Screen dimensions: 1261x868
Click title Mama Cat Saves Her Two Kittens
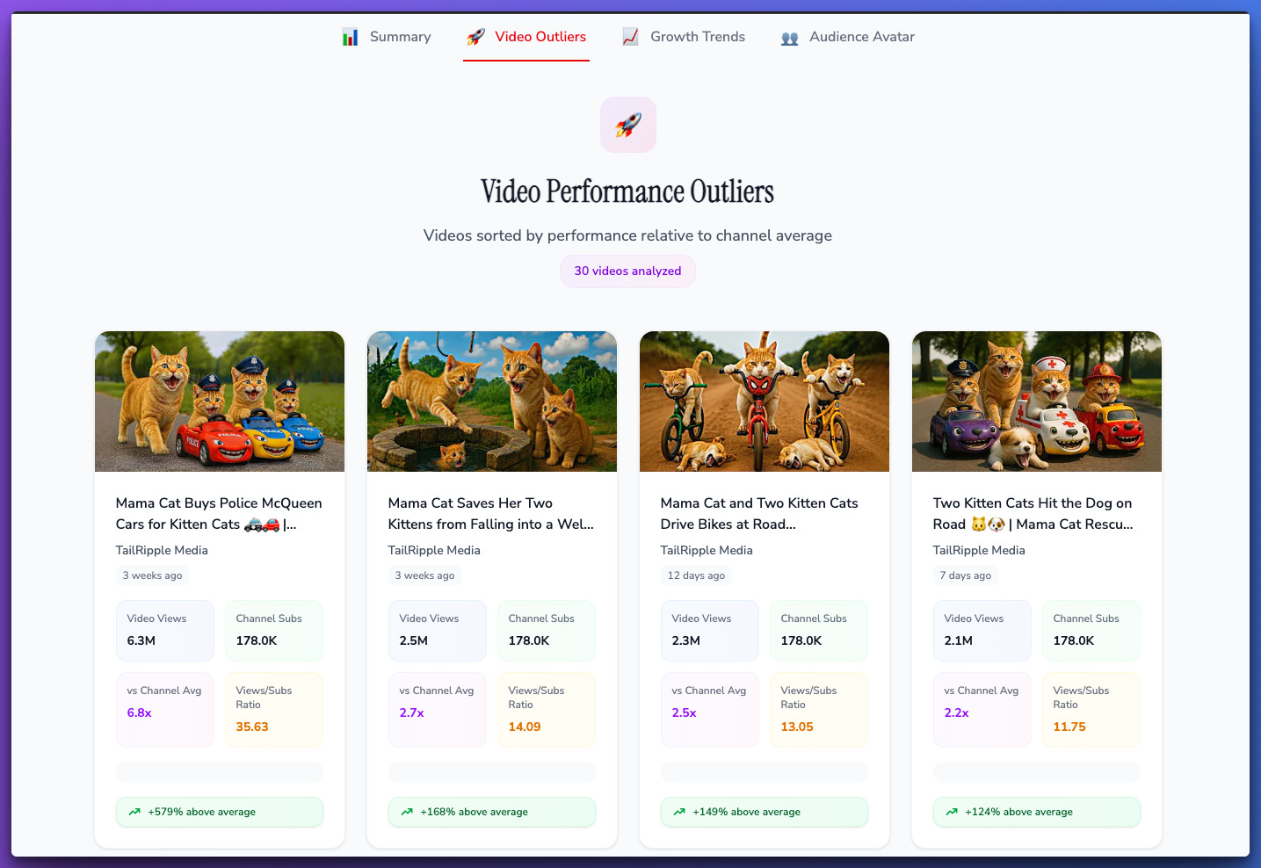click(x=491, y=513)
